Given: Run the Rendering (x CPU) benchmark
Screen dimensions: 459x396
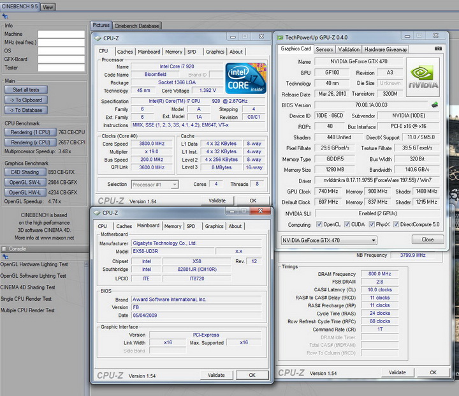Looking at the screenshot, I should [30, 142].
